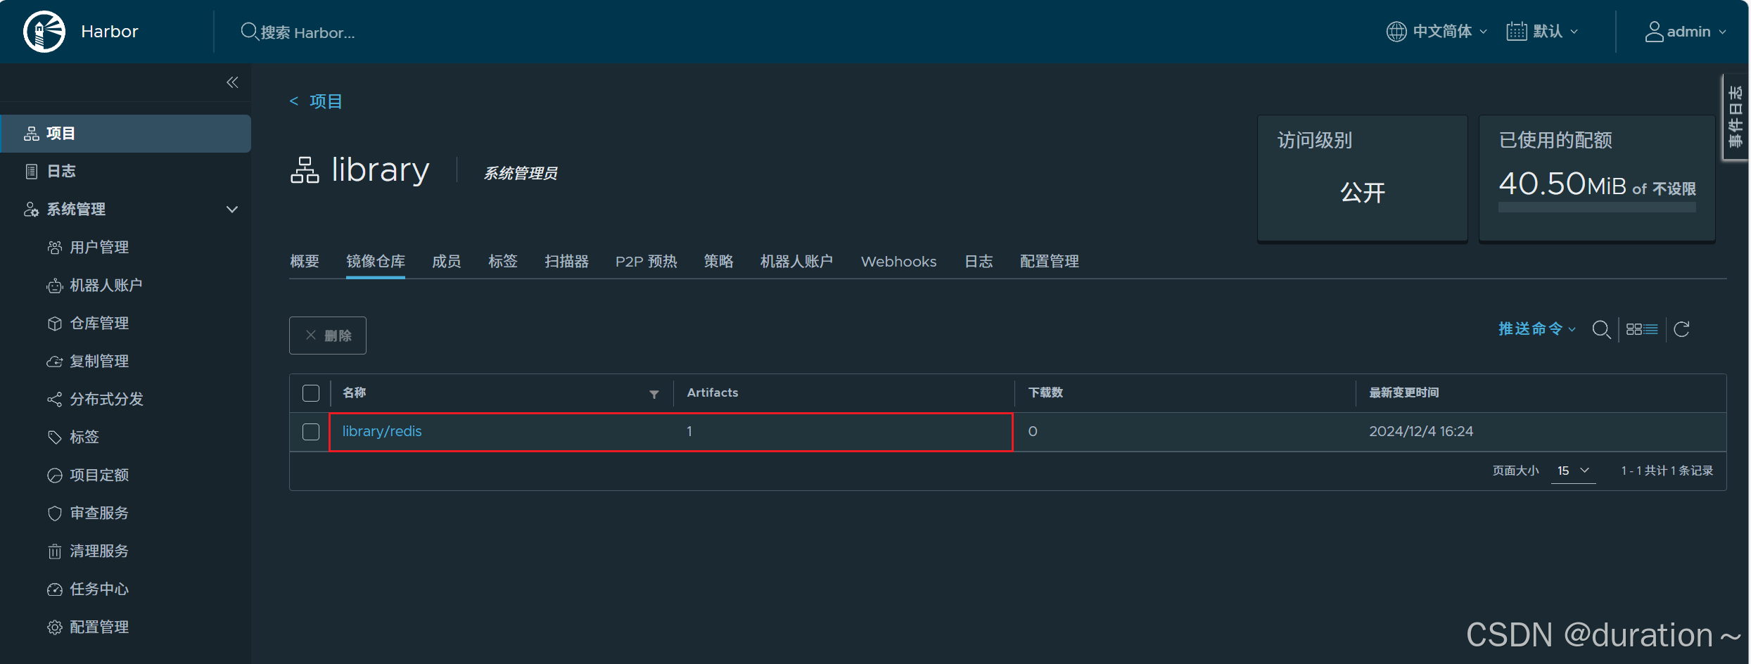Focus the 搜索 Harbor search field
This screenshot has width=1751, height=664.
[307, 32]
